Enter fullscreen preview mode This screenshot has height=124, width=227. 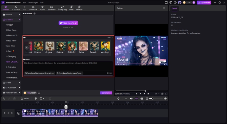click(166, 94)
